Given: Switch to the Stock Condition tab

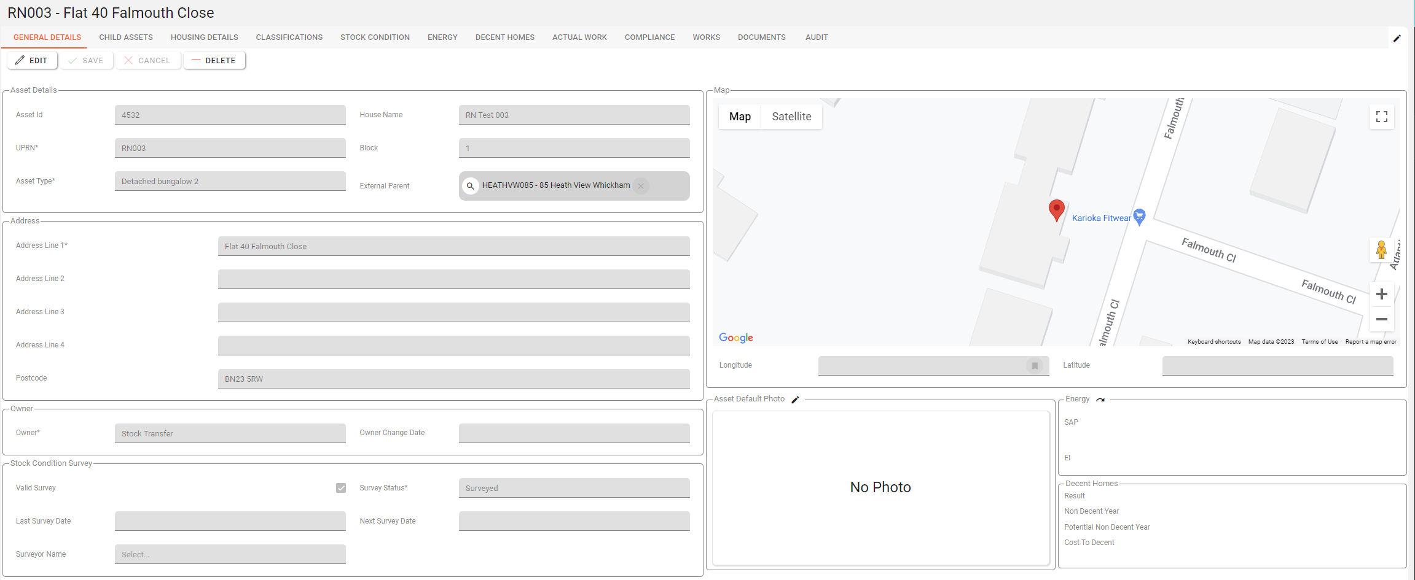Looking at the screenshot, I should click(x=375, y=37).
